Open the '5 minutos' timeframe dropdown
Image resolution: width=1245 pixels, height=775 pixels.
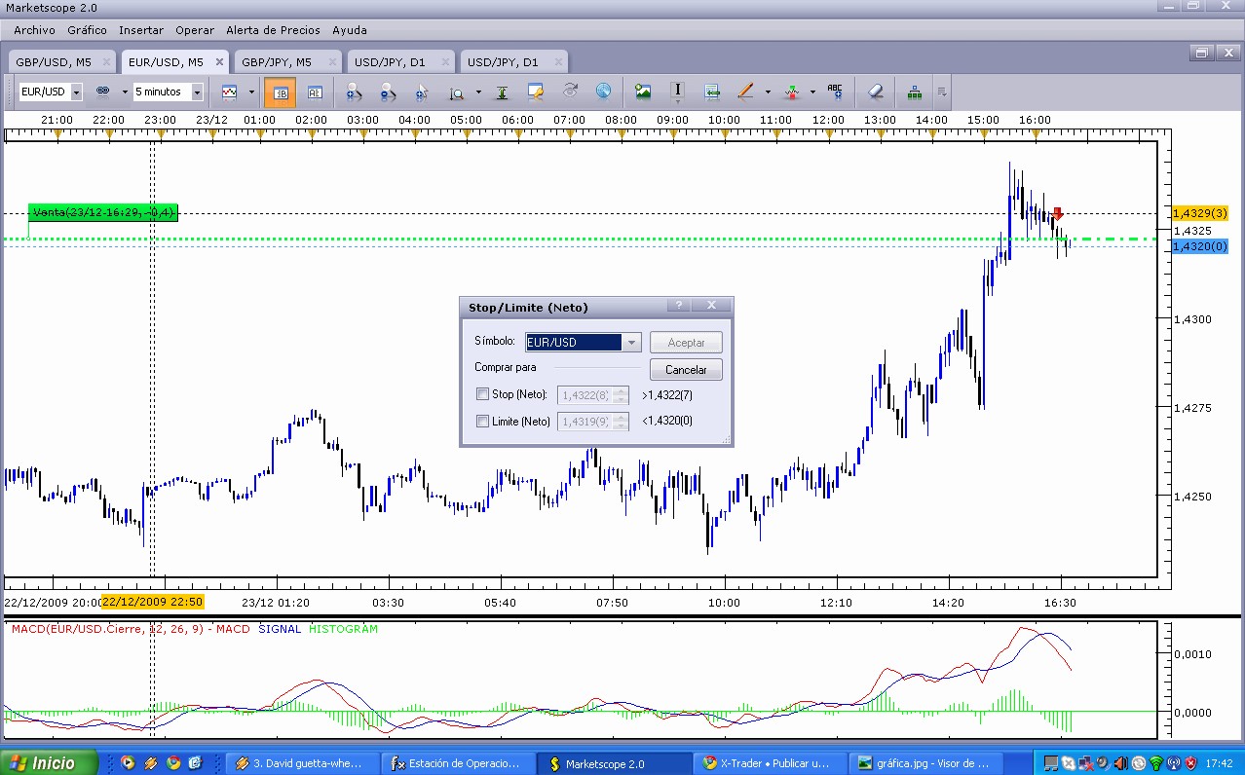197,92
